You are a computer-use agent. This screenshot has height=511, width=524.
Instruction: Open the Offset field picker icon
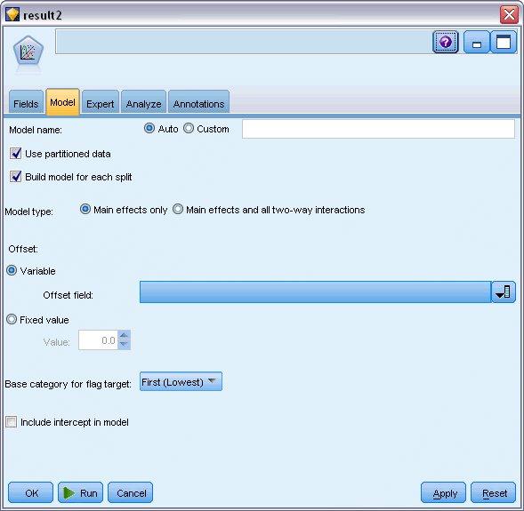[x=504, y=292]
